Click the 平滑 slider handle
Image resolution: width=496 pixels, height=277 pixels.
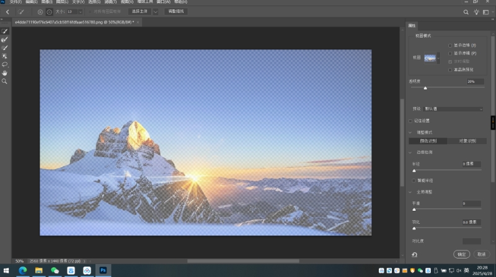click(414, 210)
